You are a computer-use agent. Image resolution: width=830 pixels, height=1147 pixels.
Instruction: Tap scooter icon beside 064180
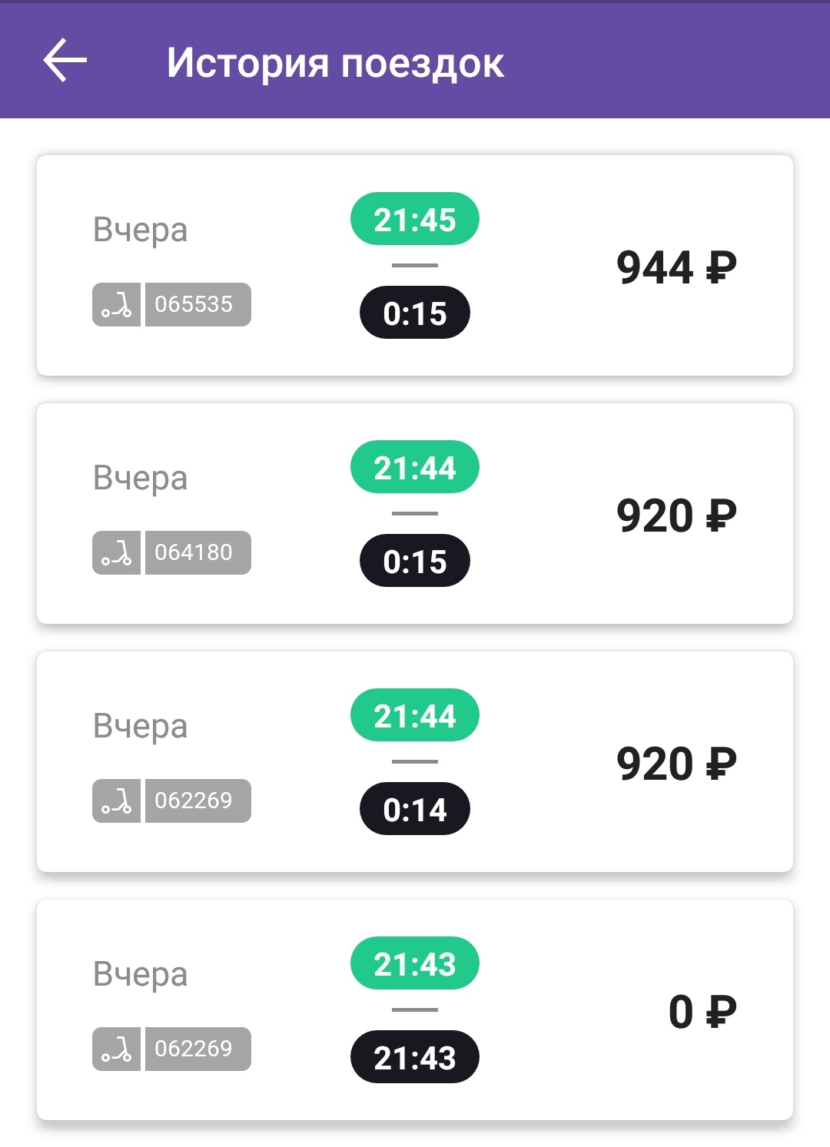coord(116,553)
